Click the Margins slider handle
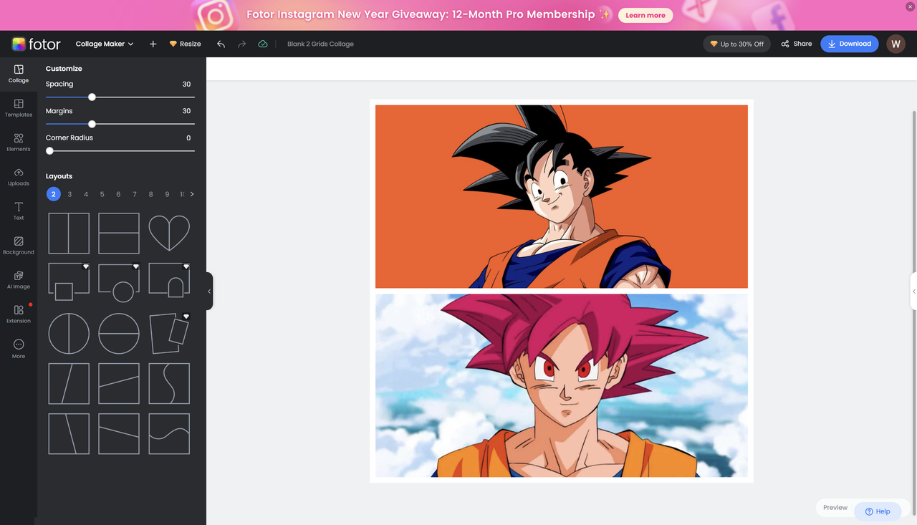 [92, 124]
